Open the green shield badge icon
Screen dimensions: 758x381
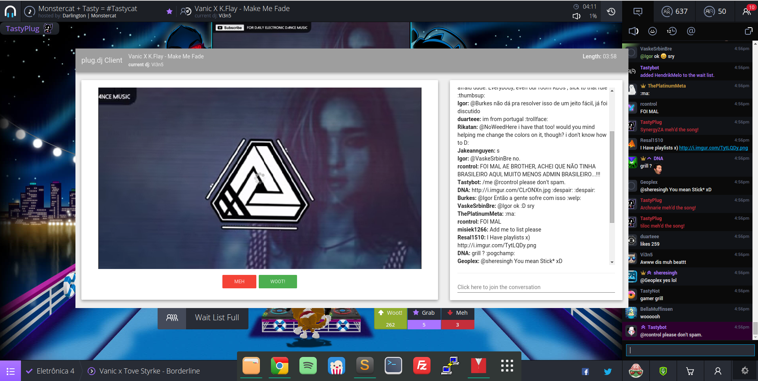(x=663, y=371)
